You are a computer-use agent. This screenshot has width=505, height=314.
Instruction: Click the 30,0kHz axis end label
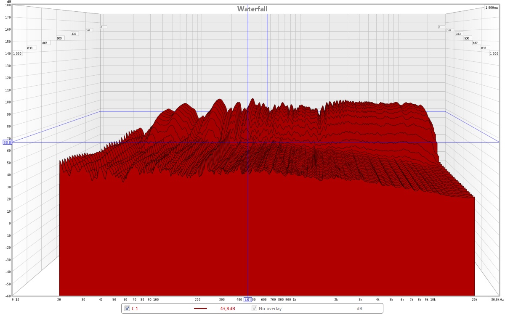pos(497,300)
